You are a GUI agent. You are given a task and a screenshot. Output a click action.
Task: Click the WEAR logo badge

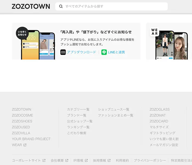pos(154,32)
